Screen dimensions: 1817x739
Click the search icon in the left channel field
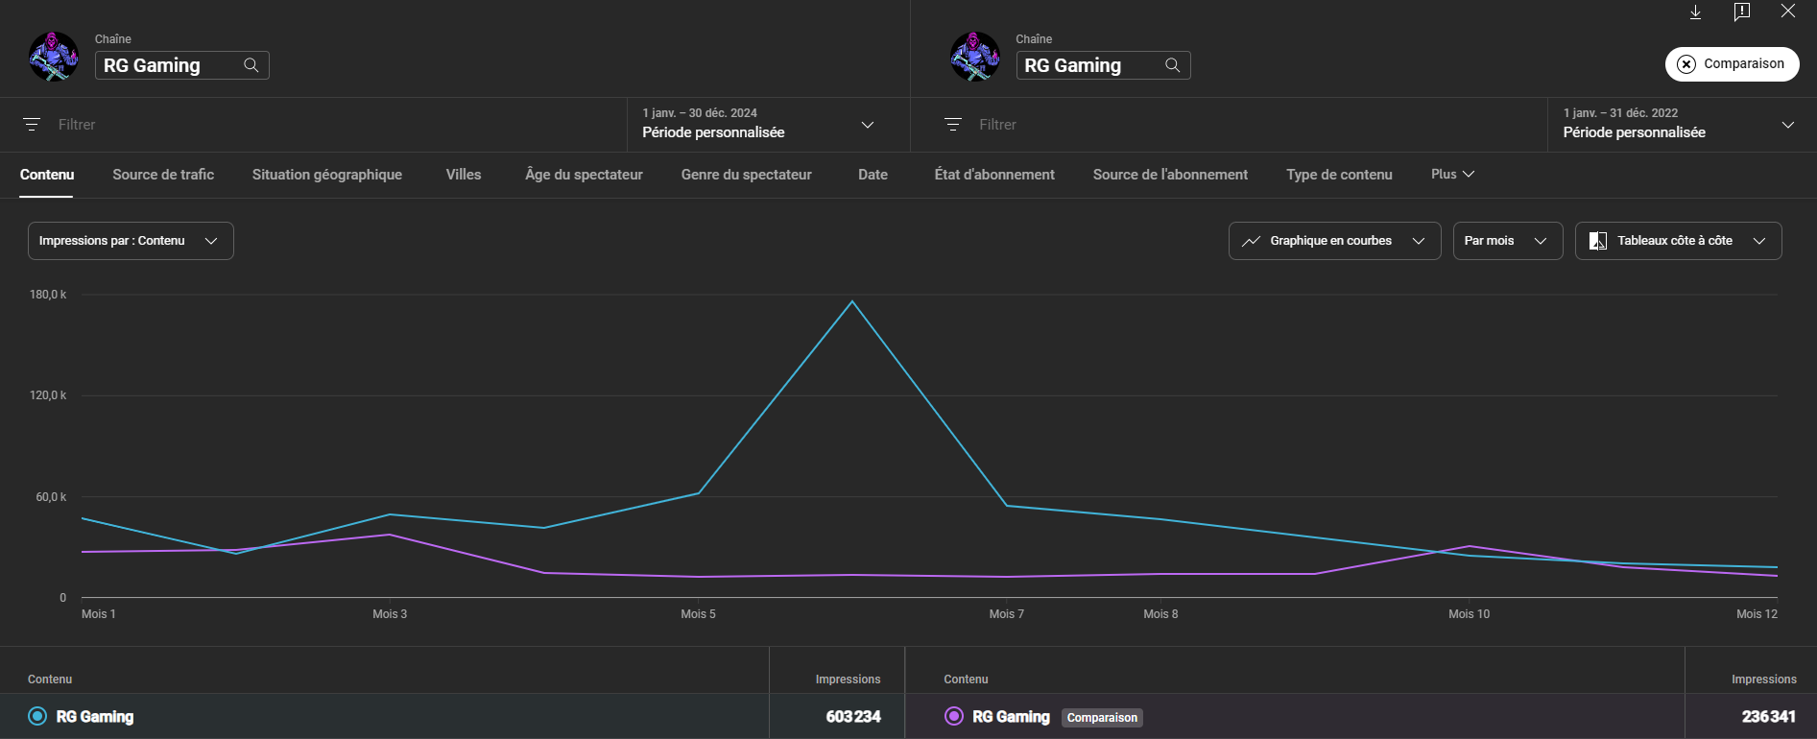tap(251, 65)
